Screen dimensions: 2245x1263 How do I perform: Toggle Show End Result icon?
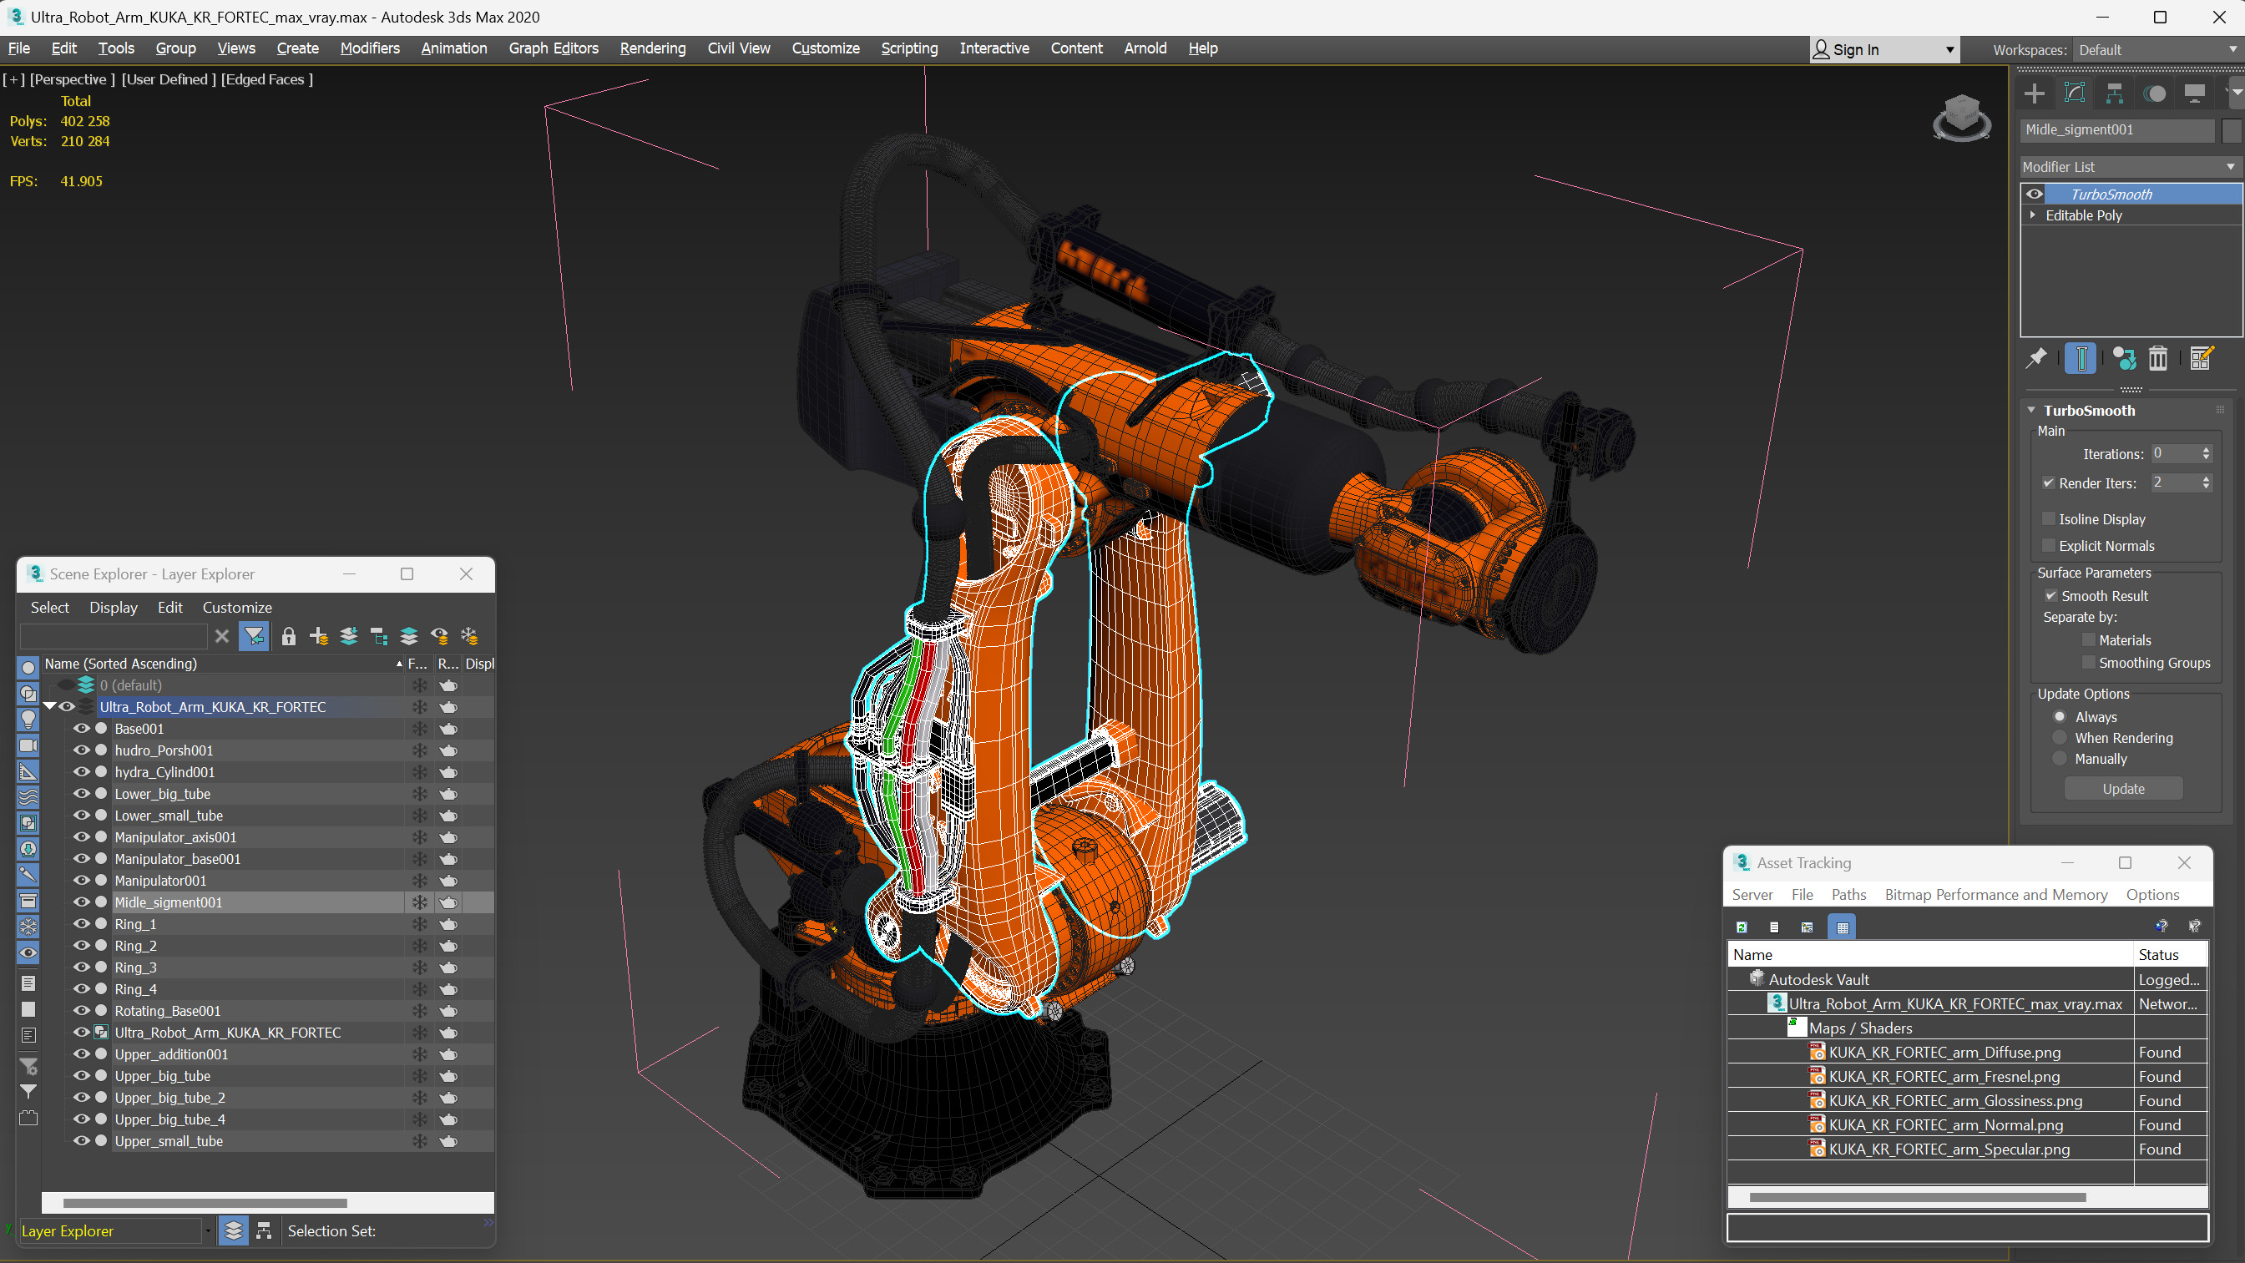pyautogui.click(x=2081, y=358)
